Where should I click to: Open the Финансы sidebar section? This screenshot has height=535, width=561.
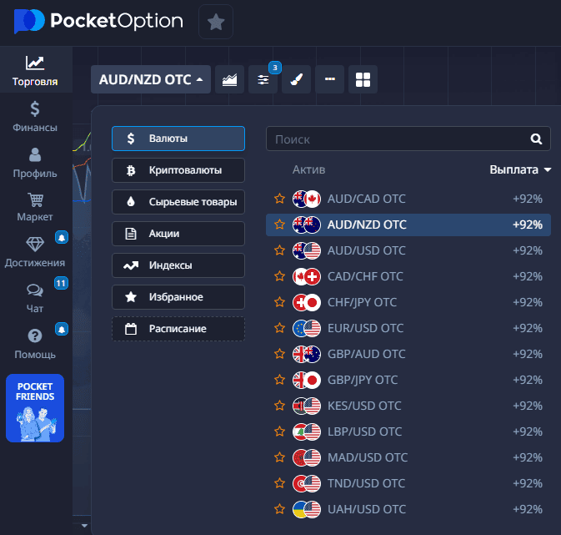pos(35,117)
